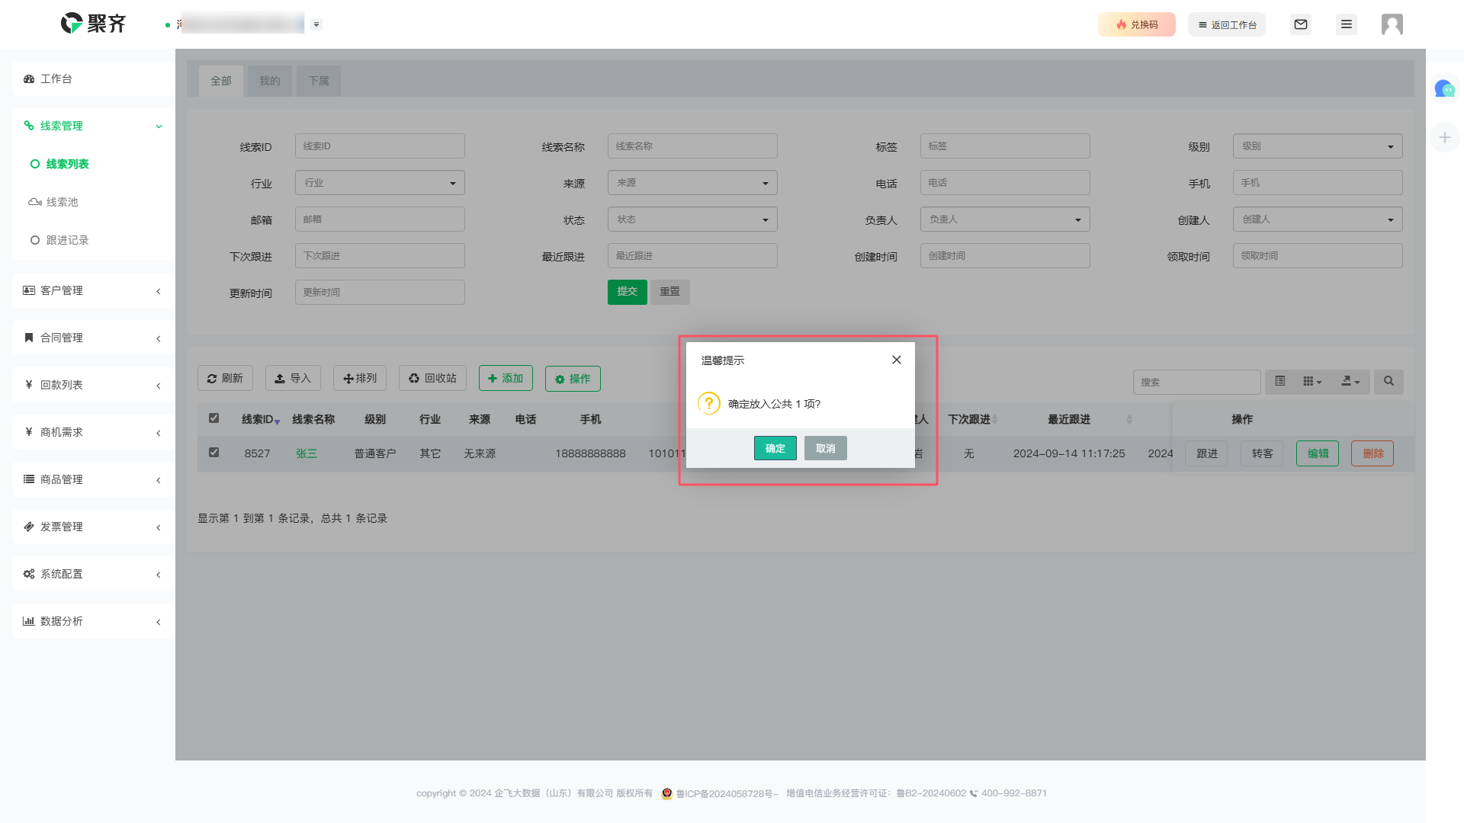The image size is (1464, 823).
Task: Open the export dropdown icon
Action: pyautogui.click(x=1350, y=381)
